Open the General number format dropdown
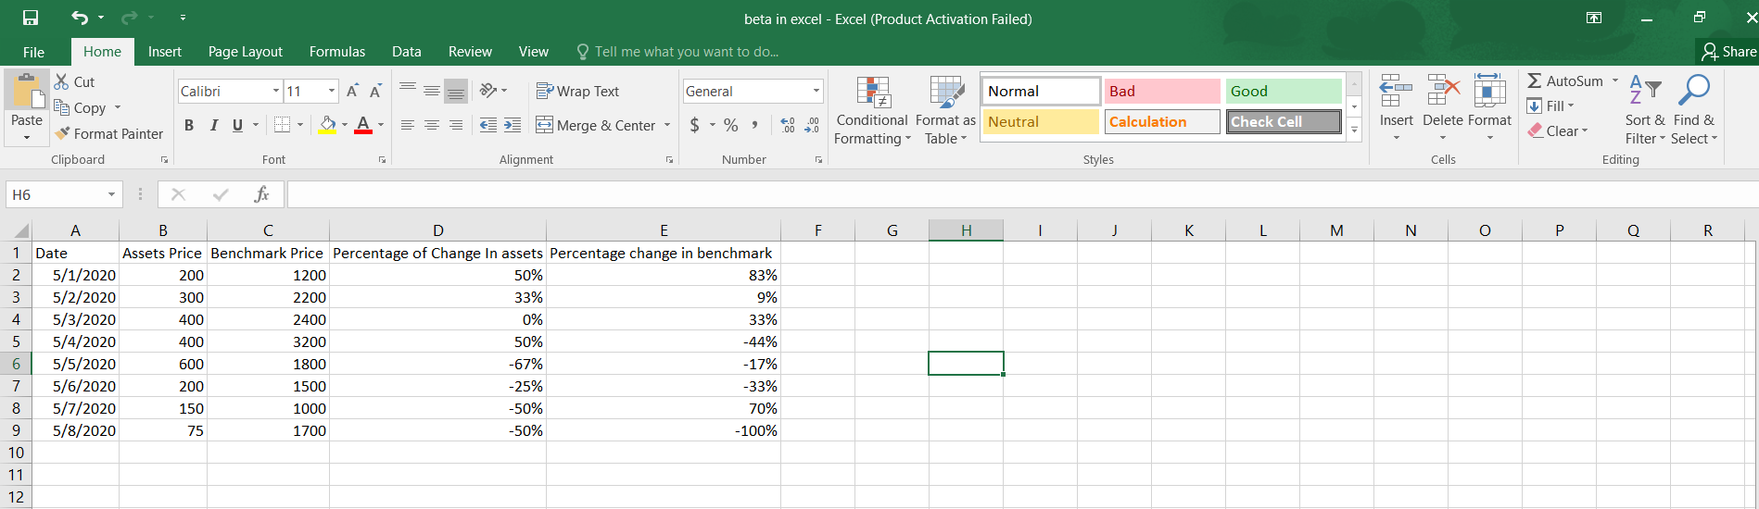Image resolution: width=1759 pixels, height=509 pixels. tap(816, 91)
